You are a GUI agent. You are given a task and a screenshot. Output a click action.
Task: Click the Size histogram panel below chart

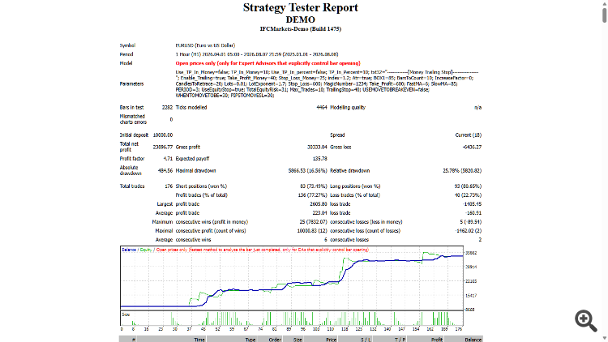292,318
